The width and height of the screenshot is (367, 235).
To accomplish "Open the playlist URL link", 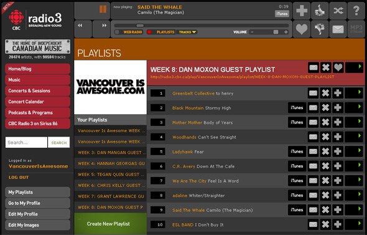I will 242,77.
